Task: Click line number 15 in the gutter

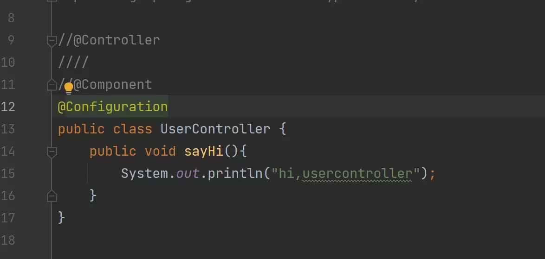Action: (7, 173)
